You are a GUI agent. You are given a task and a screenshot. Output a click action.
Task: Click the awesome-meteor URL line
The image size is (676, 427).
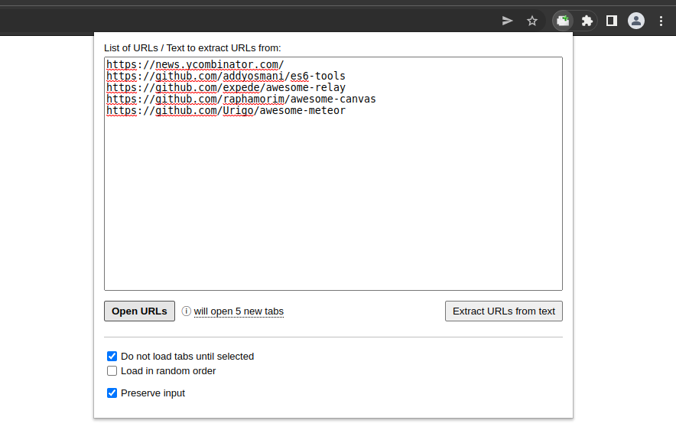tap(226, 111)
